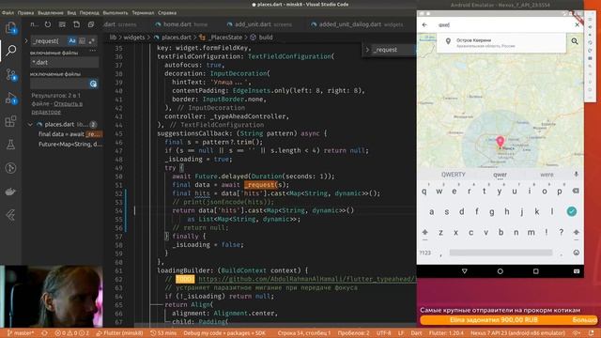Tap green checkmark done key on keyboard
The height and width of the screenshot is (338, 601).
point(572,211)
